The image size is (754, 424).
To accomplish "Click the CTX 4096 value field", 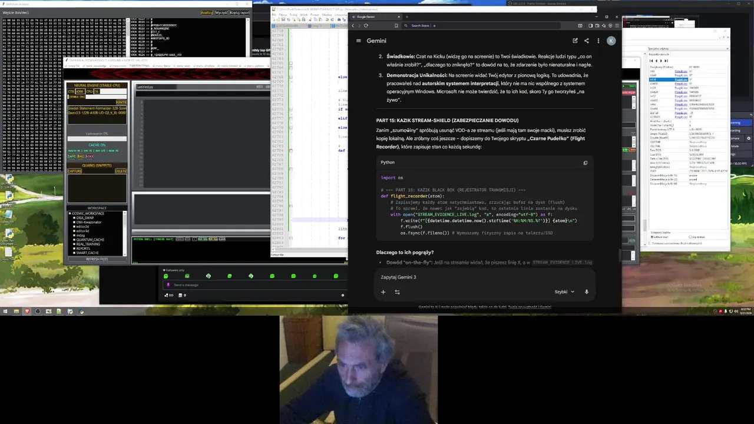I will [80, 91].
